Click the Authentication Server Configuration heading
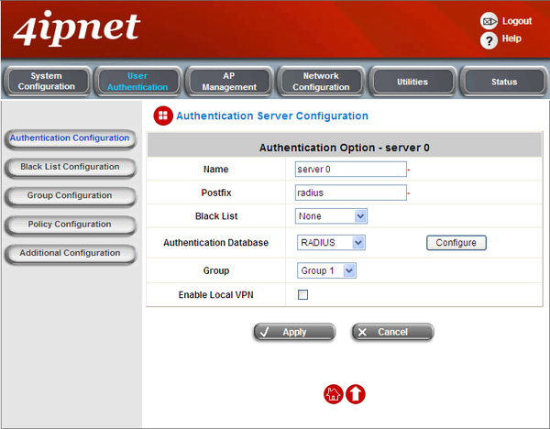This screenshot has height=429, width=550. click(x=272, y=115)
